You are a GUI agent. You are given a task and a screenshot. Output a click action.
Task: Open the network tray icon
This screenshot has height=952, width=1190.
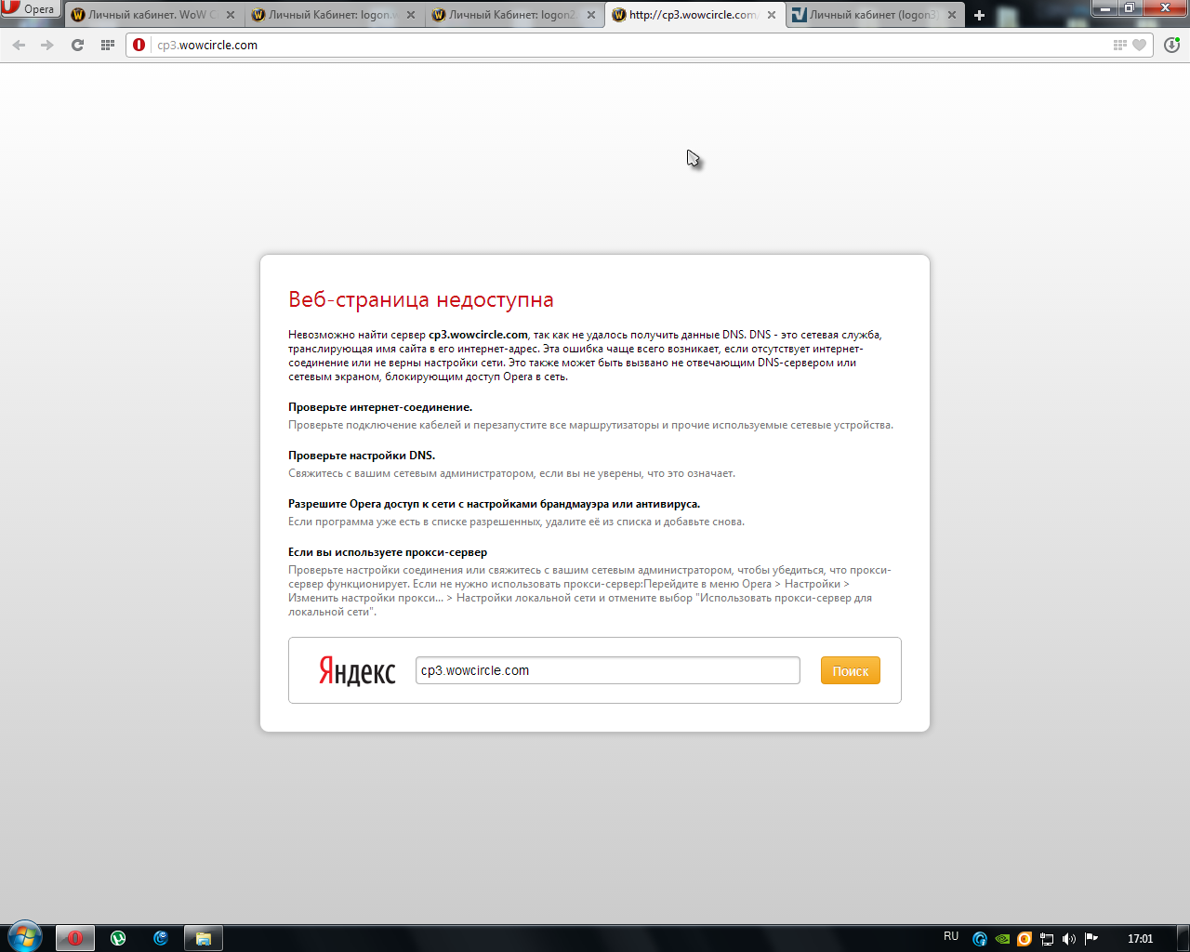coord(1047,939)
